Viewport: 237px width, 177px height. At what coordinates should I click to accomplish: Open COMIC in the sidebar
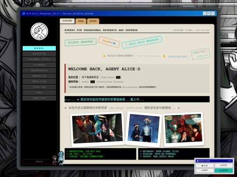point(39,92)
